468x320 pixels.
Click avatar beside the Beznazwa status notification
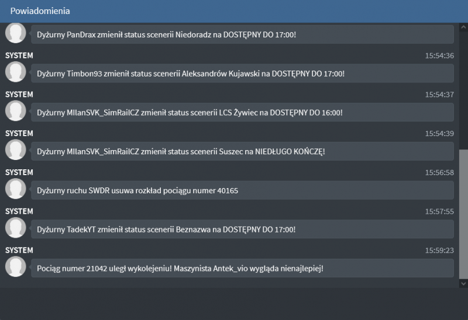[16, 228]
